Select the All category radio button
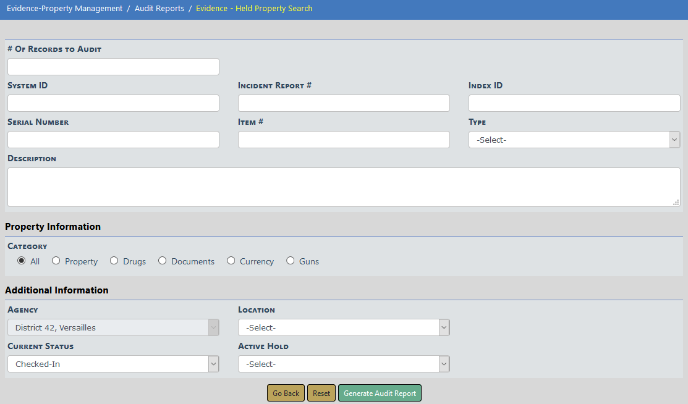This screenshot has width=688, height=404. click(x=22, y=261)
